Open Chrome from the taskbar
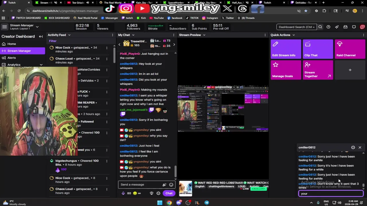 [x=169, y=203]
